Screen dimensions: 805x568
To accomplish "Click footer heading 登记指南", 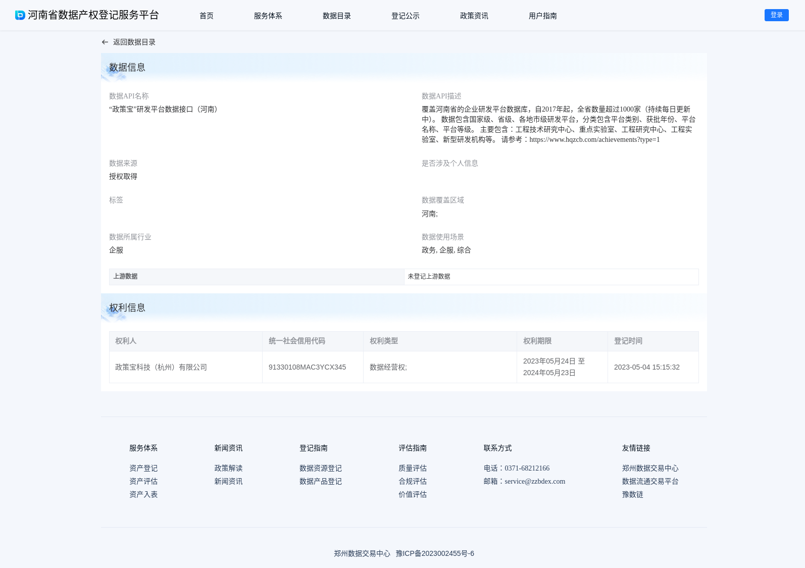I will click(x=314, y=448).
